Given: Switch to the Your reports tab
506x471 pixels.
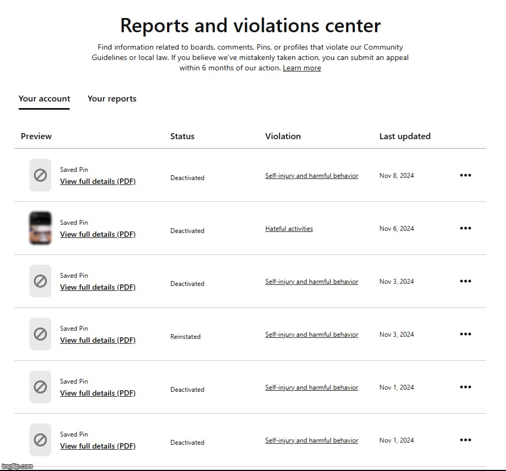Looking at the screenshot, I should [112, 99].
